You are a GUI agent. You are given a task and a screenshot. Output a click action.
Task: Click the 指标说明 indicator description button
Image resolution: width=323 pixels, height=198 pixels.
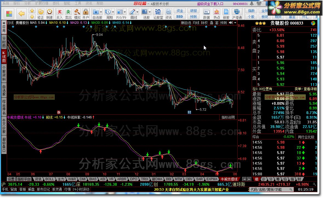click(228, 117)
